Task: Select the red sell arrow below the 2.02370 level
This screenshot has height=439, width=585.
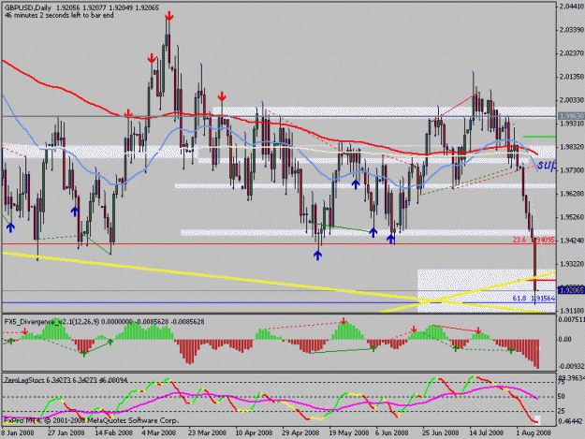Action: pyautogui.click(x=152, y=58)
